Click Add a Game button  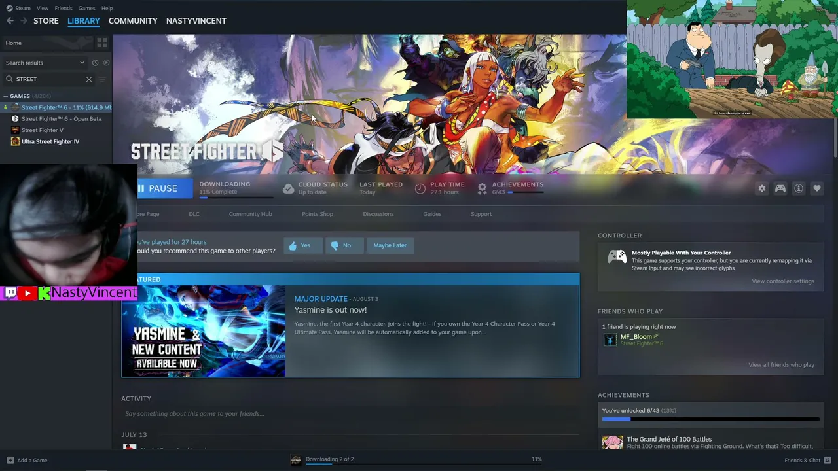point(27,461)
